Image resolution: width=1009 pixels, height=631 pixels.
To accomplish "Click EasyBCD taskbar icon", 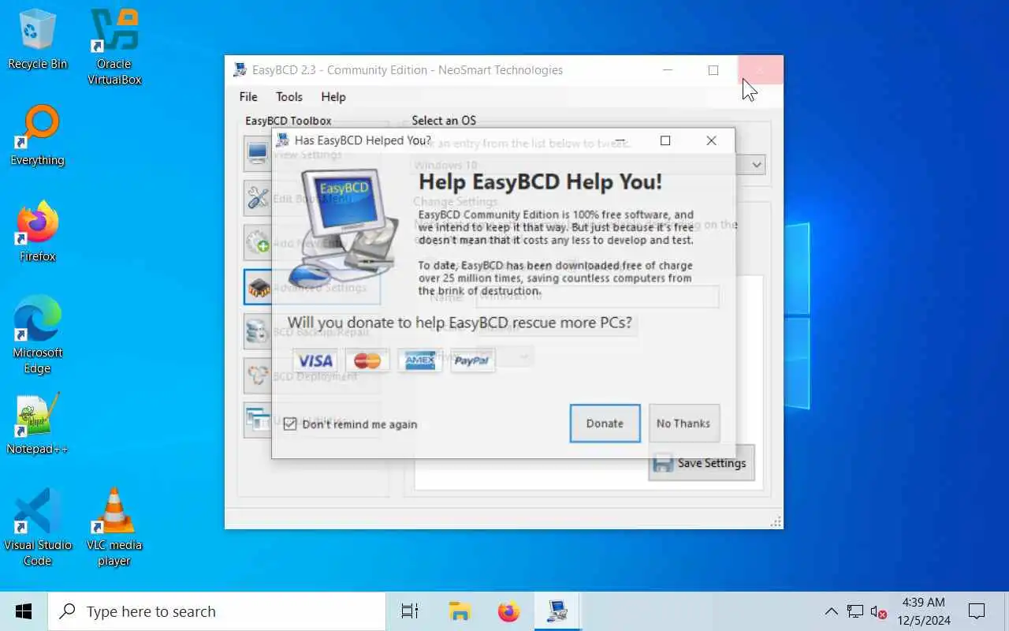I will (x=558, y=611).
